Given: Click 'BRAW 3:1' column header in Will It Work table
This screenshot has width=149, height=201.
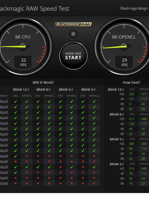Looking at the screenshot, I should 88,90.
